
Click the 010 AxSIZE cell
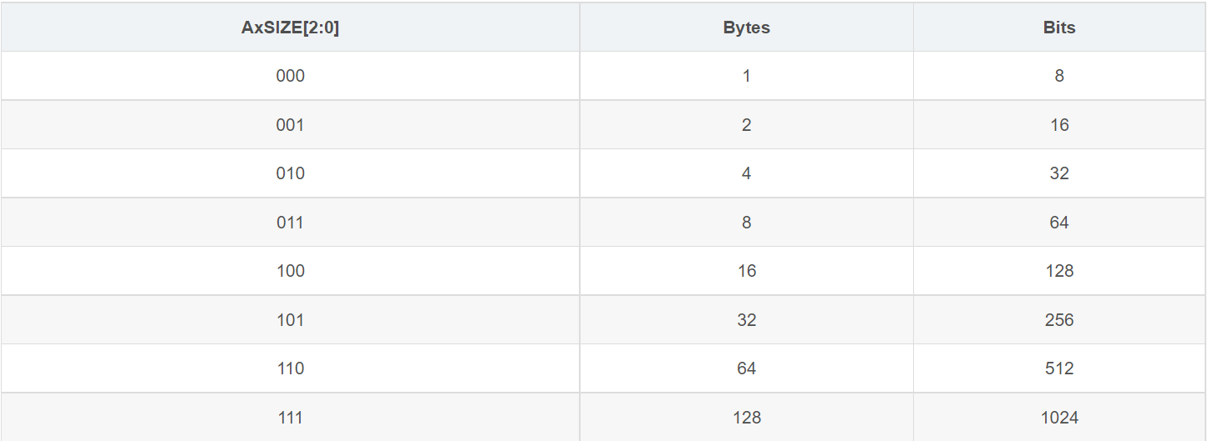290,173
